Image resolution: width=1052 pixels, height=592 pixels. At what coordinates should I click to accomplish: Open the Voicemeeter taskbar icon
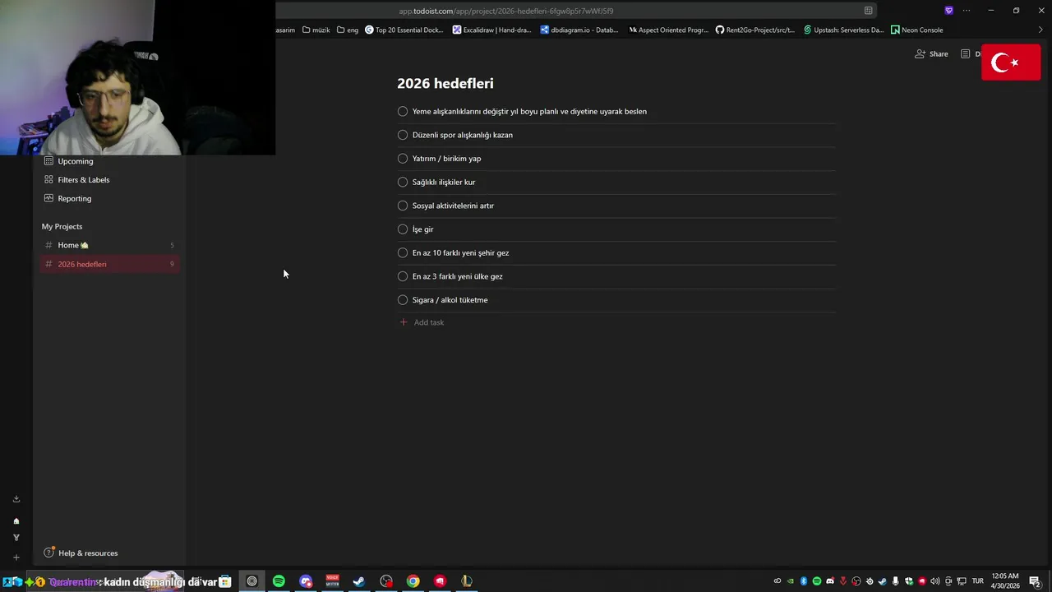333,581
